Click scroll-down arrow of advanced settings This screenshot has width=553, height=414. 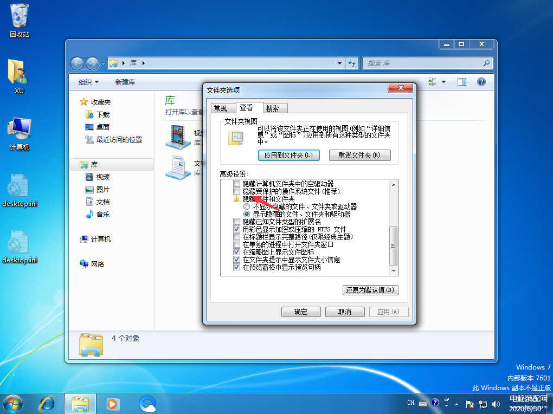point(394,271)
